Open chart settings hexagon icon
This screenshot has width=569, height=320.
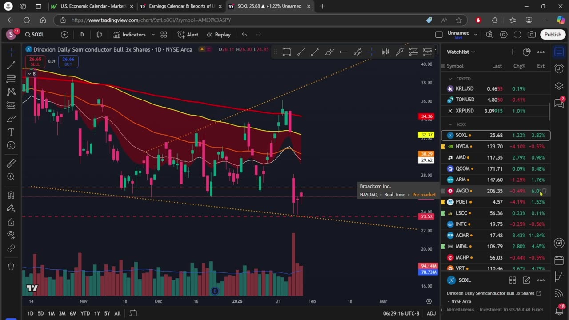click(504, 35)
